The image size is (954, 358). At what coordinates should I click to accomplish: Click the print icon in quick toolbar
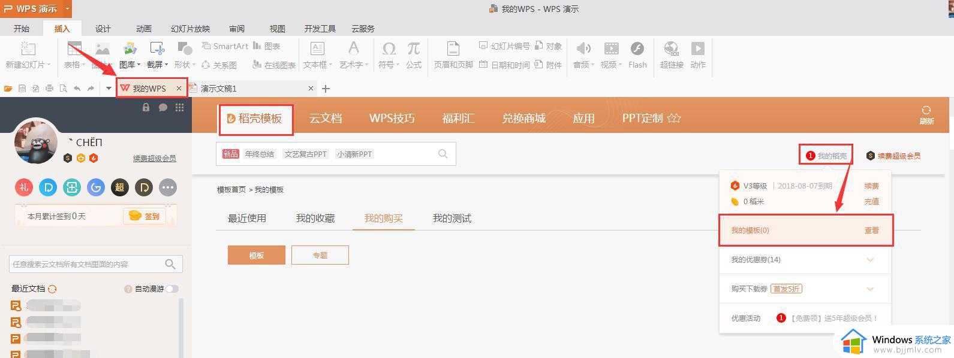[49, 89]
